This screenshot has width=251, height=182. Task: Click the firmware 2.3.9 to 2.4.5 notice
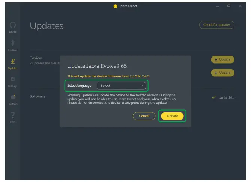(x=108, y=76)
